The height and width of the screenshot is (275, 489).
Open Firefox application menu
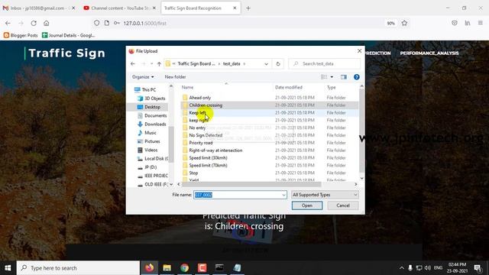click(481, 23)
